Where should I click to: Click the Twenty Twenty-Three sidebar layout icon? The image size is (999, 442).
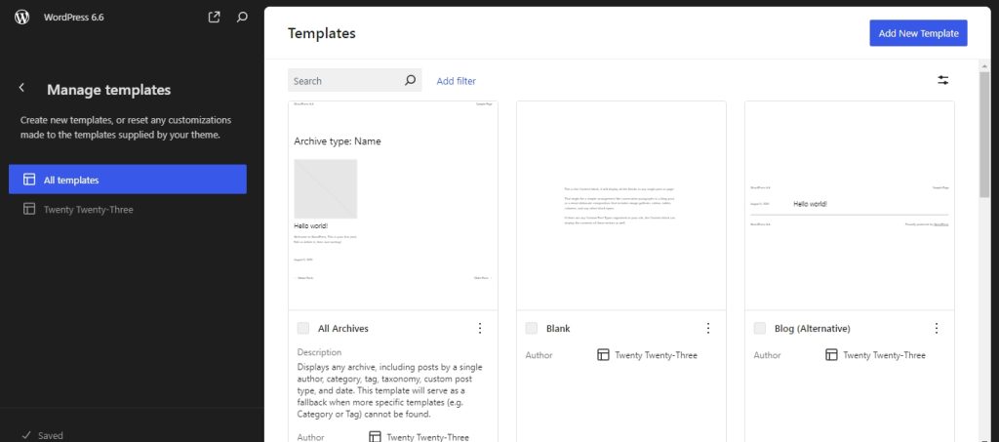click(x=28, y=209)
